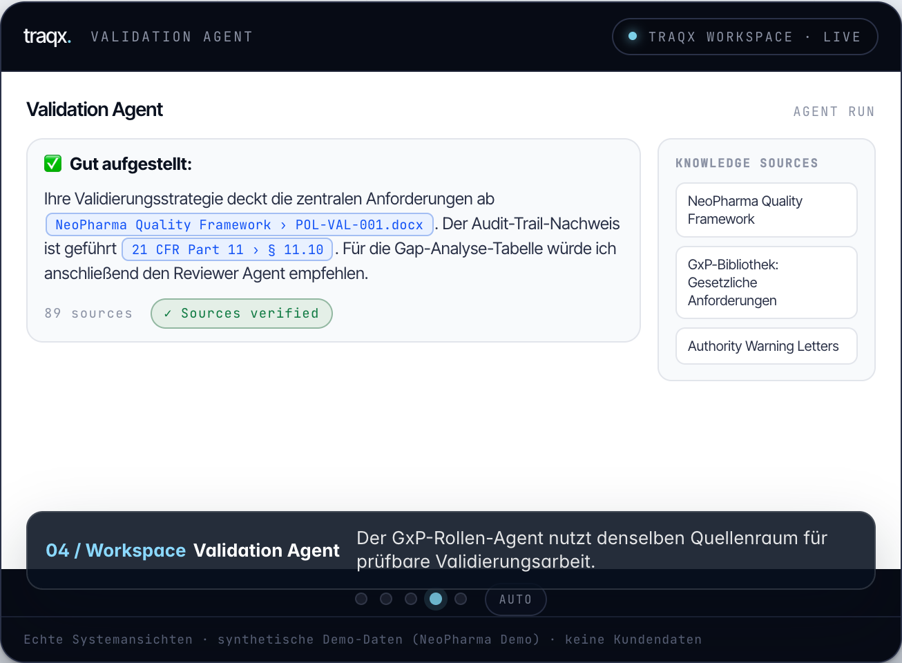Select the NeoPharma Quality Framework knowledge source
This screenshot has height=663, width=902.
tap(766, 210)
